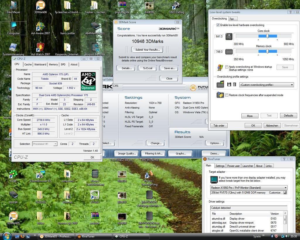Switch to the Cache tab in CPU-Z
The height and width of the screenshot is (240, 300).
[28, 64]
